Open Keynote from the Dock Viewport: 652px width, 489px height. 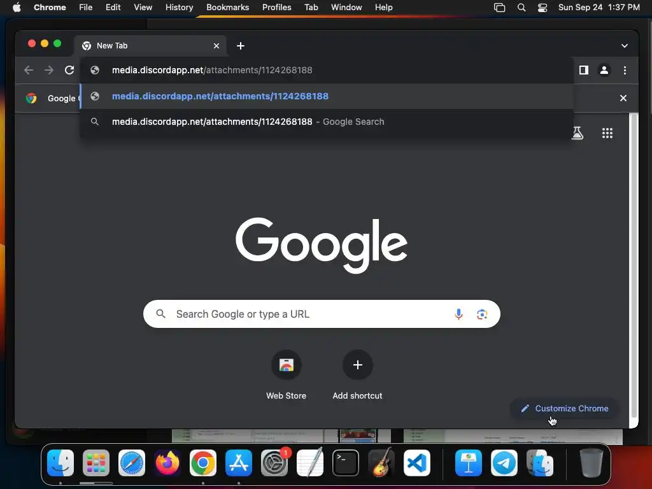469,463
